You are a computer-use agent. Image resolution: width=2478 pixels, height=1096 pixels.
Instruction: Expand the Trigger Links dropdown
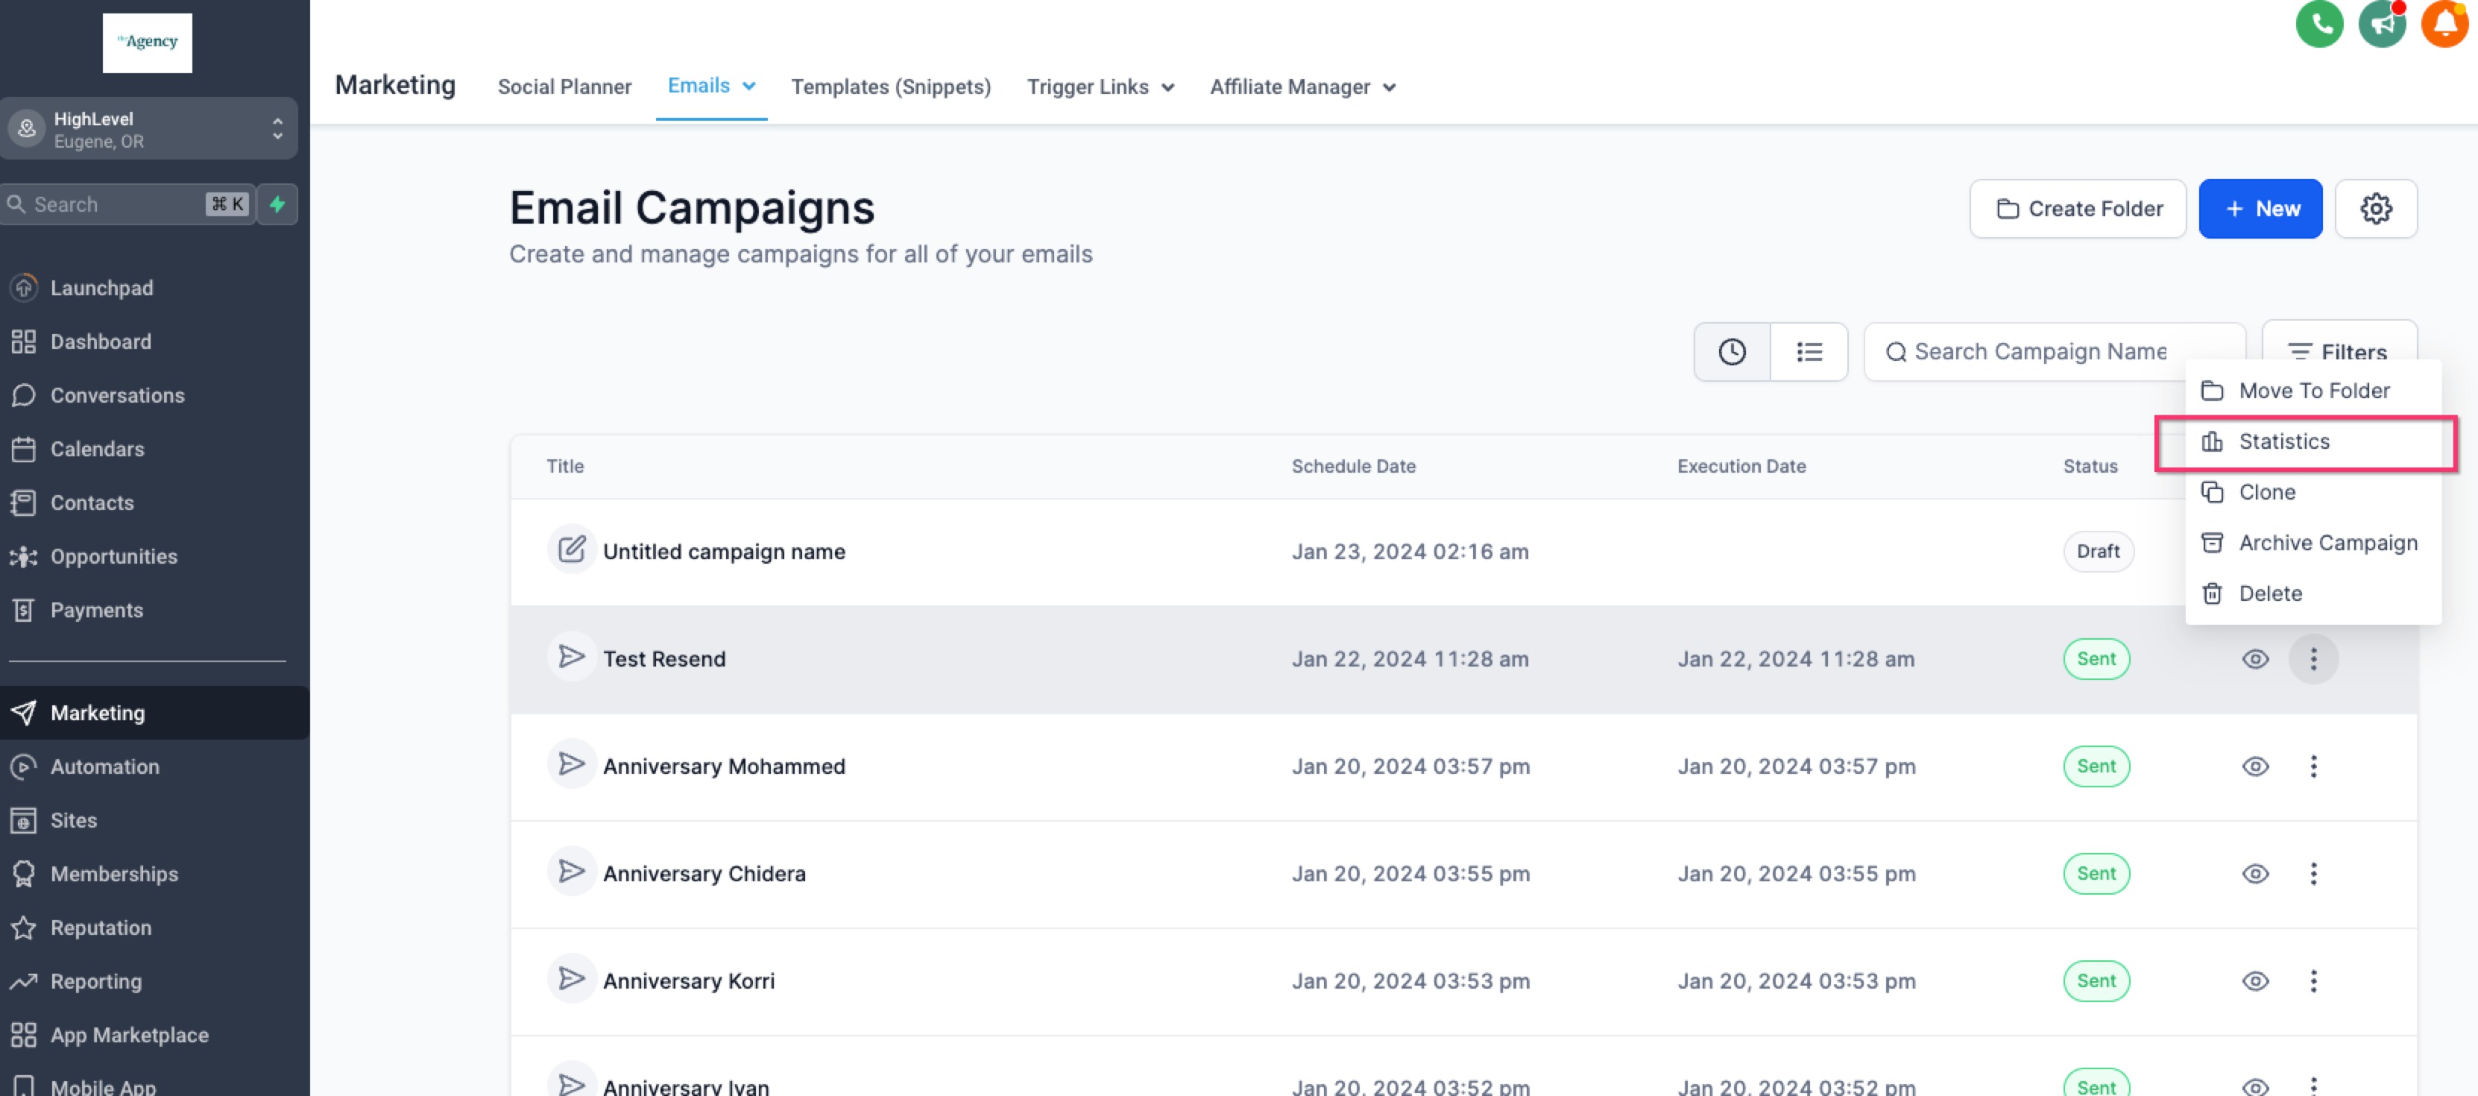coord(1100,87)
